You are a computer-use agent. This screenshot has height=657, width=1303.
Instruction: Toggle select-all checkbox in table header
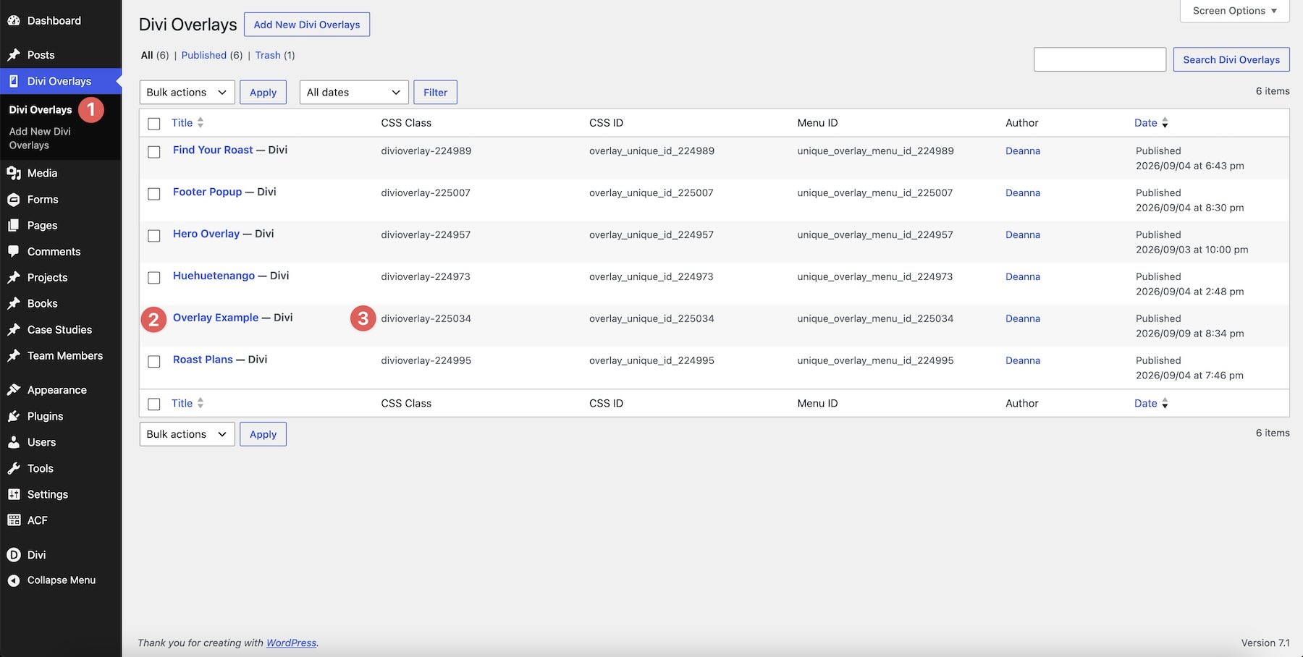(x=154, y=124)
